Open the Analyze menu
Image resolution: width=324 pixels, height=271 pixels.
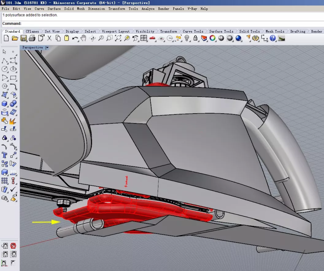148,9
